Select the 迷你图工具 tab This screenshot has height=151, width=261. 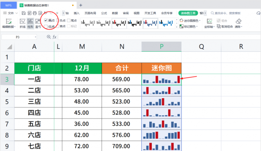[x=188, y=13]
